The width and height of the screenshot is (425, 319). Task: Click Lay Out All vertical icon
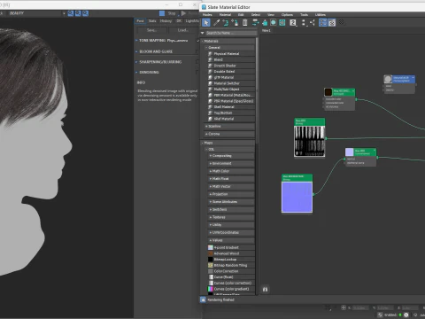[304, 22]
